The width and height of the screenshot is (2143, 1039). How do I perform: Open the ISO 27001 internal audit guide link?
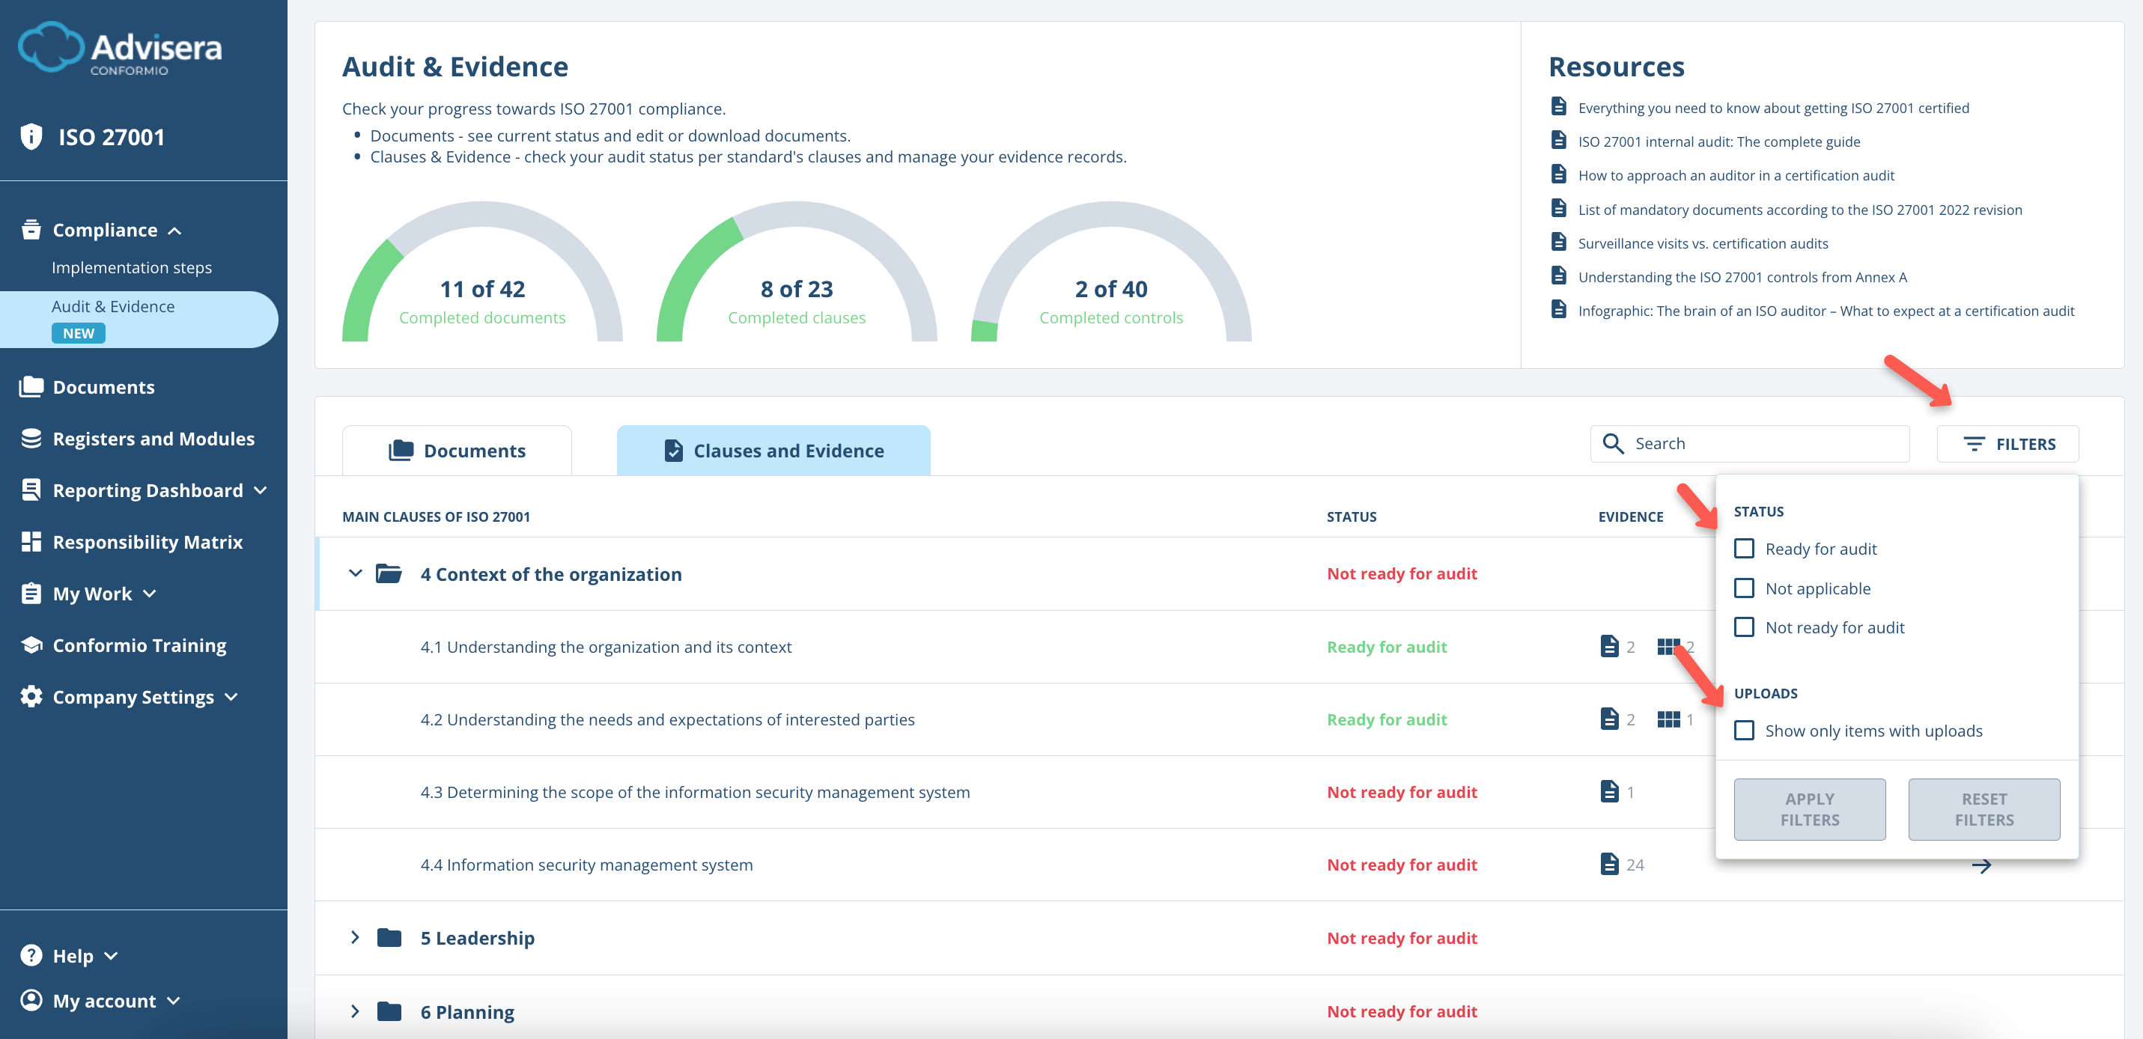[1718, 141]
